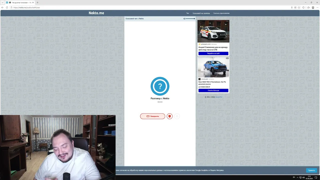Open the white taxi car ad image

213,31
